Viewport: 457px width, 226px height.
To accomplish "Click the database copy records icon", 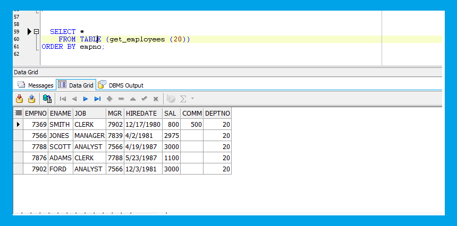I will tap(47, 99).
